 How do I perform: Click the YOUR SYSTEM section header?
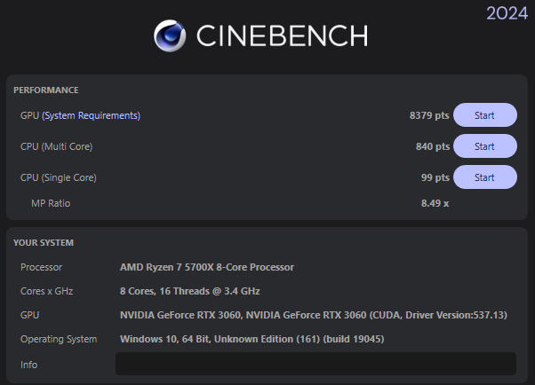pyautogui.click(x=44, y=242)
